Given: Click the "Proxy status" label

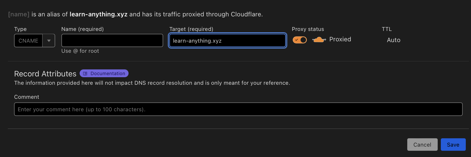Looking at the screenshot, I should click(308, 29).
